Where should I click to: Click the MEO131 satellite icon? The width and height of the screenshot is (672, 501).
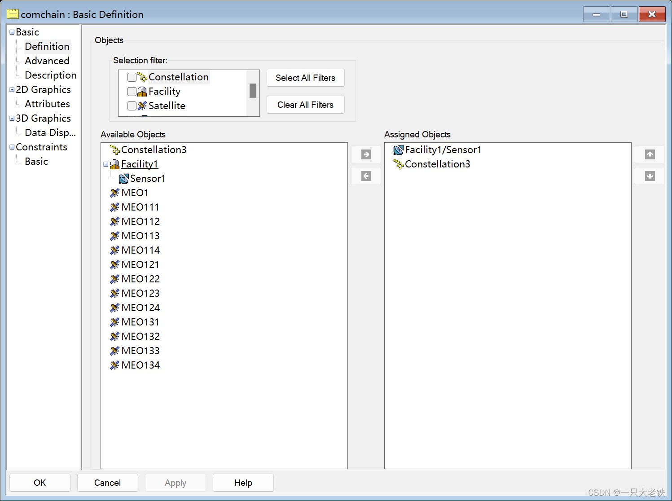point(115,322)
